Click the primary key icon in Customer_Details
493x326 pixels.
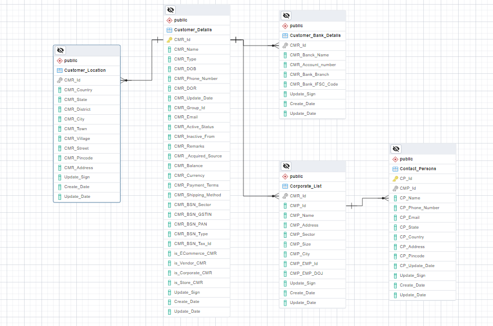tap(170, 39)
